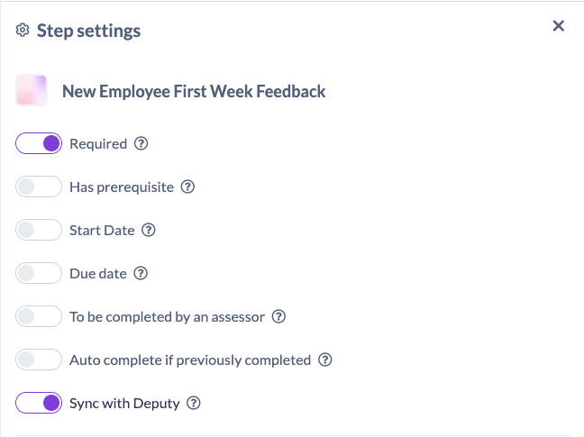Enable the Has prerequisite toggle

(39, 187)
